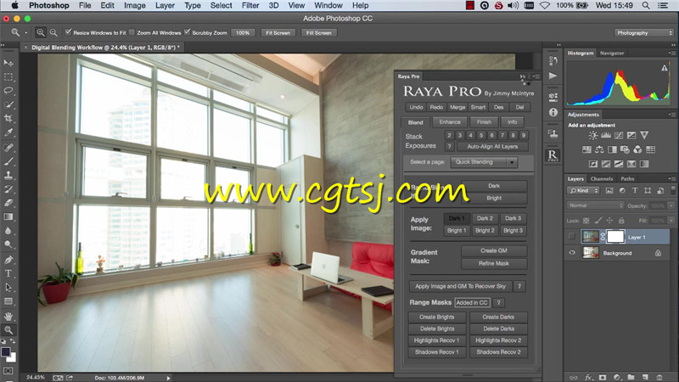Select the Lasso tool
Viewport: 679px width, 382px height.
pos(8,91)
